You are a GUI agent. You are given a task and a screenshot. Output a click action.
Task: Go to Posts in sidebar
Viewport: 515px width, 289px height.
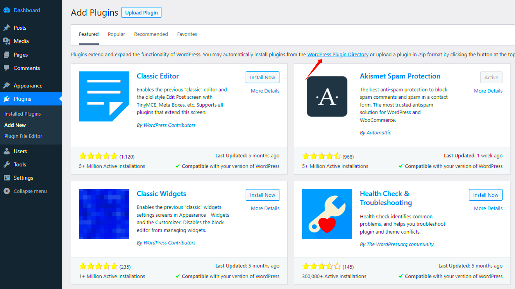tap(20, 28)
